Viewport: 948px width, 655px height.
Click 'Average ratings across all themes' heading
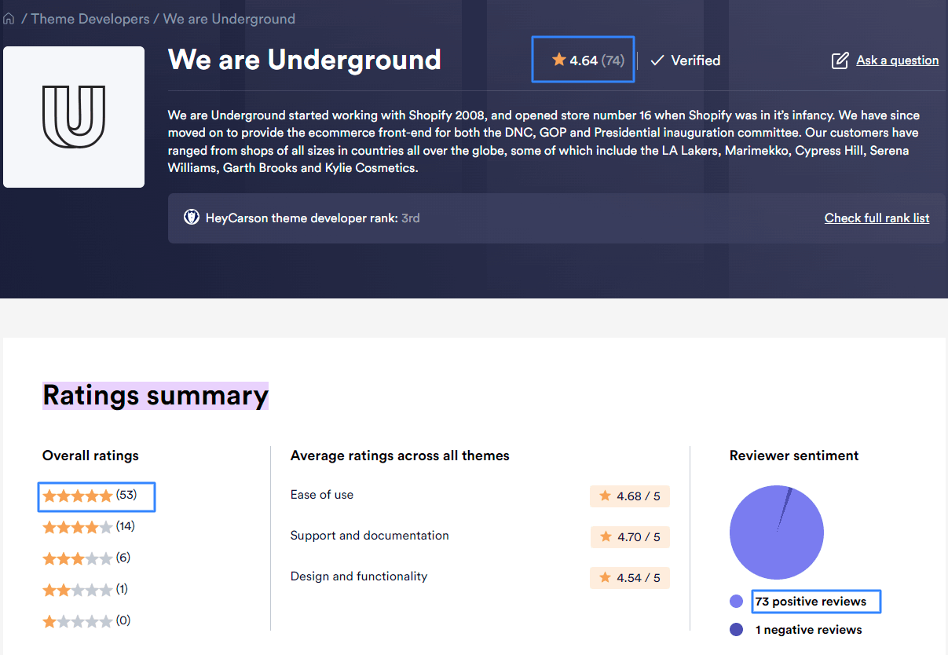(x=400, y=456)
